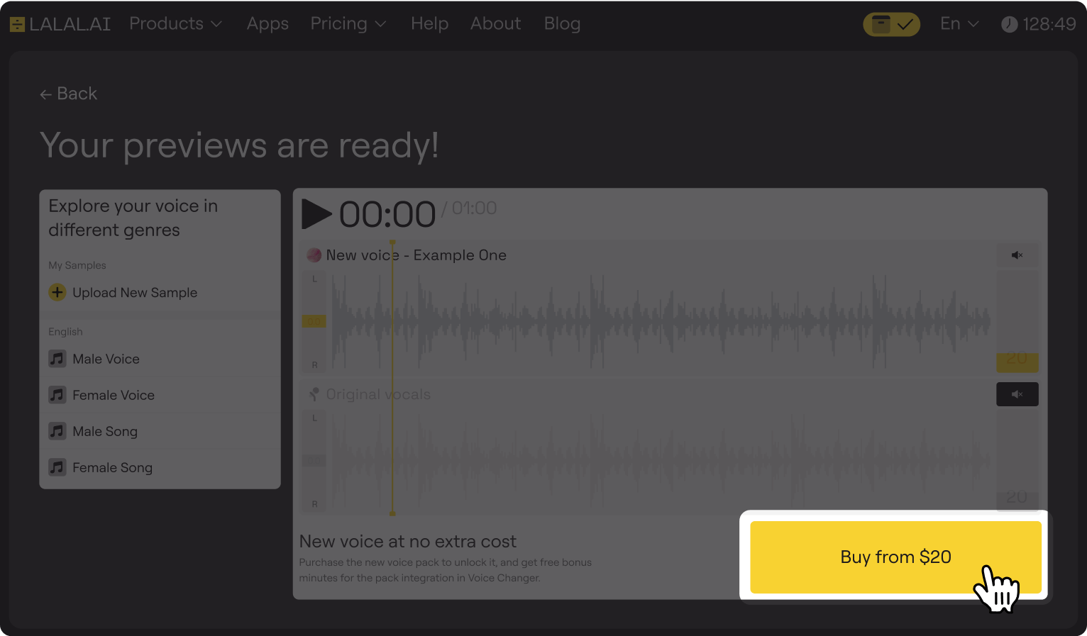This screenshot has width=1087, height=636.
Task: Select the Male Voice music note icon
Action: (57, 359)
